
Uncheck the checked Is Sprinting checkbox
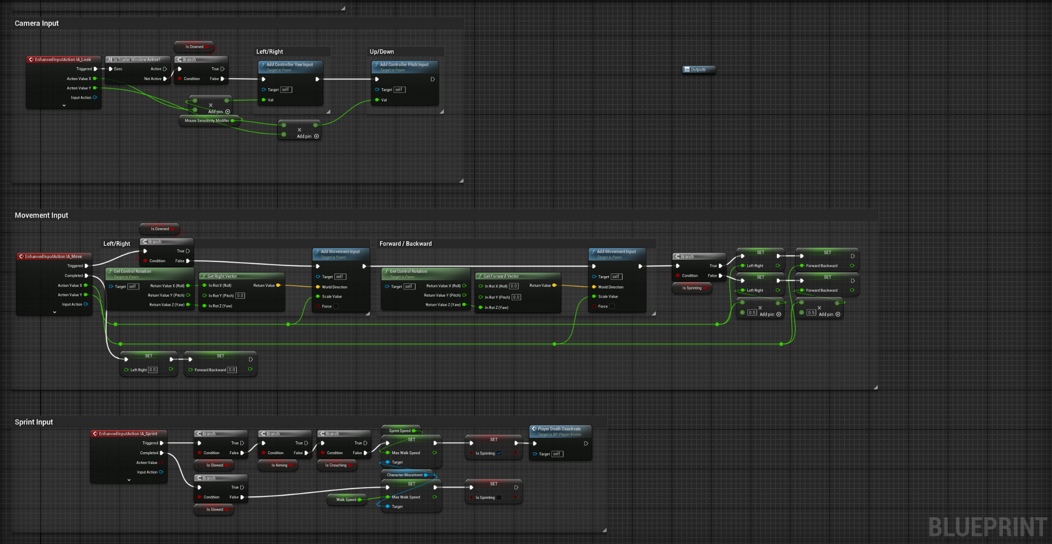(499, 453)
